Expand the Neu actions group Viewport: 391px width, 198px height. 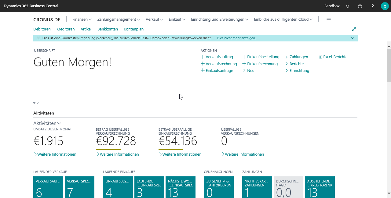point(249,71)
